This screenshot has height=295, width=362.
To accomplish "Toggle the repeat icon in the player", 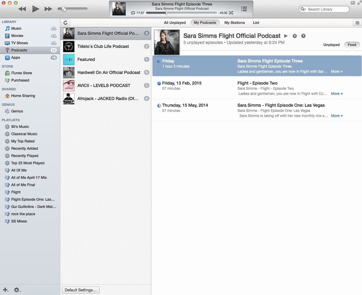I will pos(133,13).
